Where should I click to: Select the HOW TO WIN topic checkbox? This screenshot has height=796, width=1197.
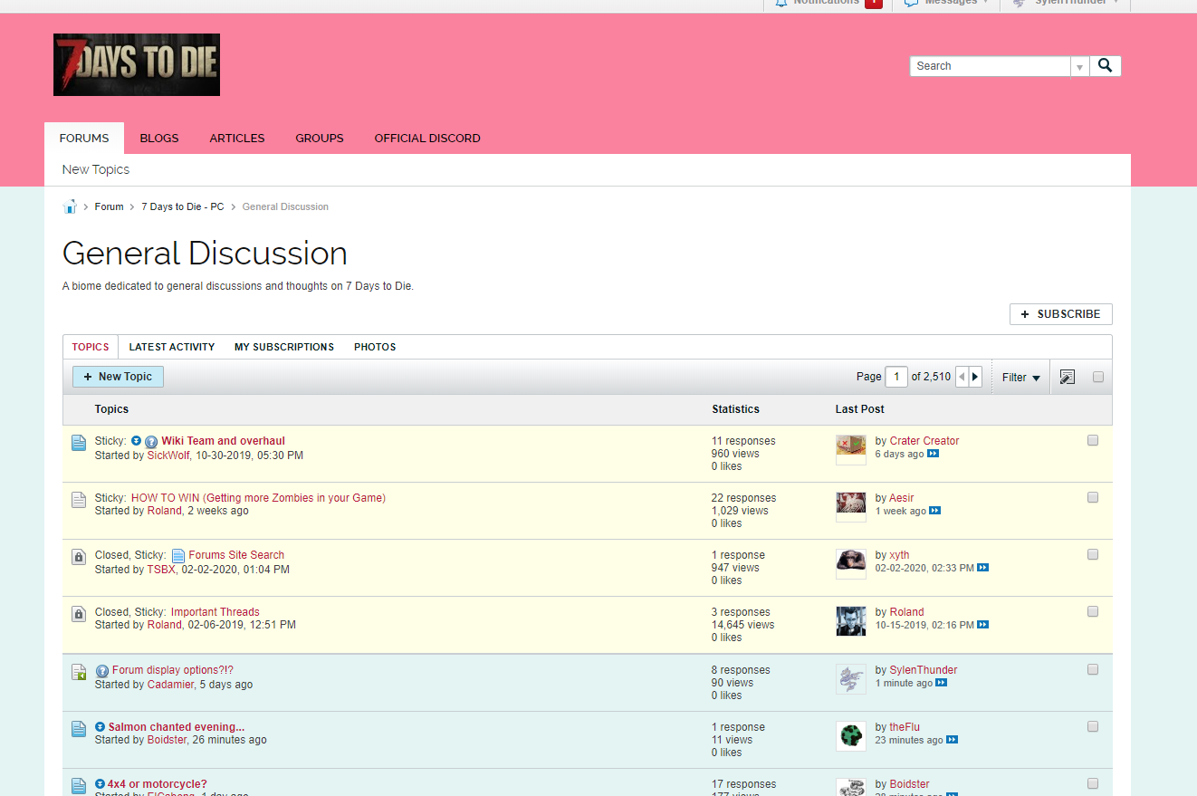click(x=1093, y=497)
